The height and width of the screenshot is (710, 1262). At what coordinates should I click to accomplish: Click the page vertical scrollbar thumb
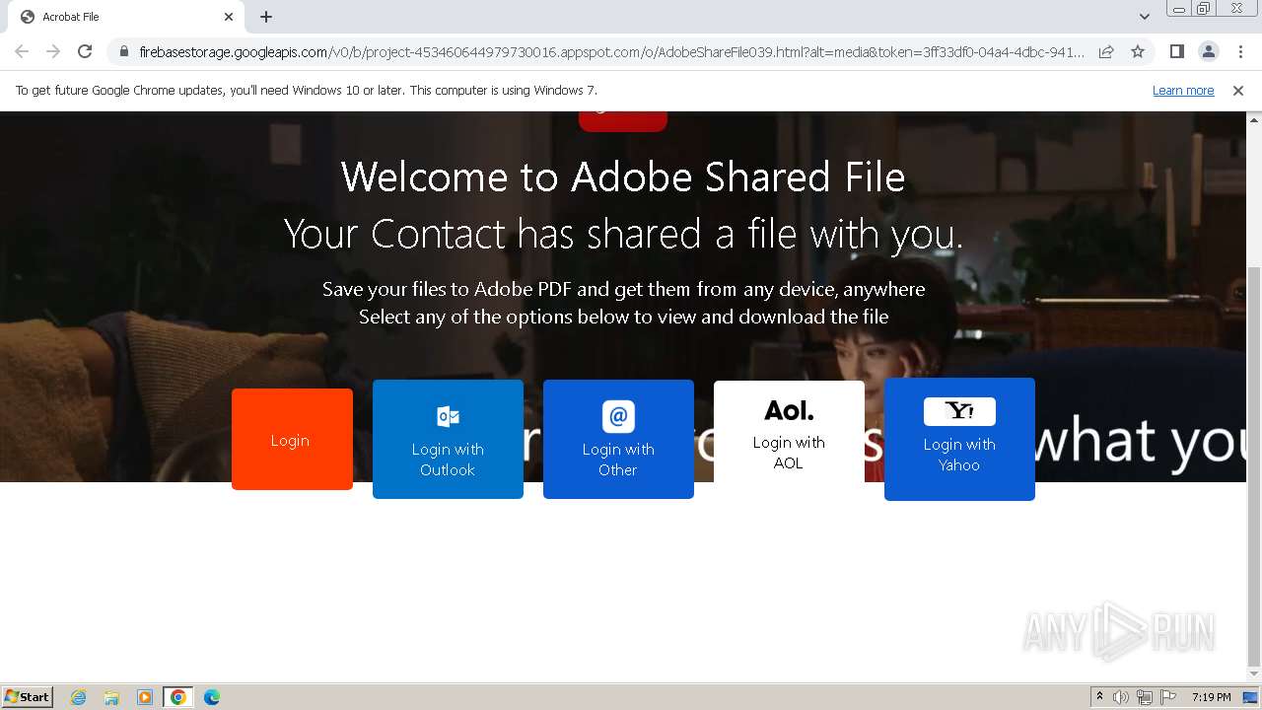1254,464
